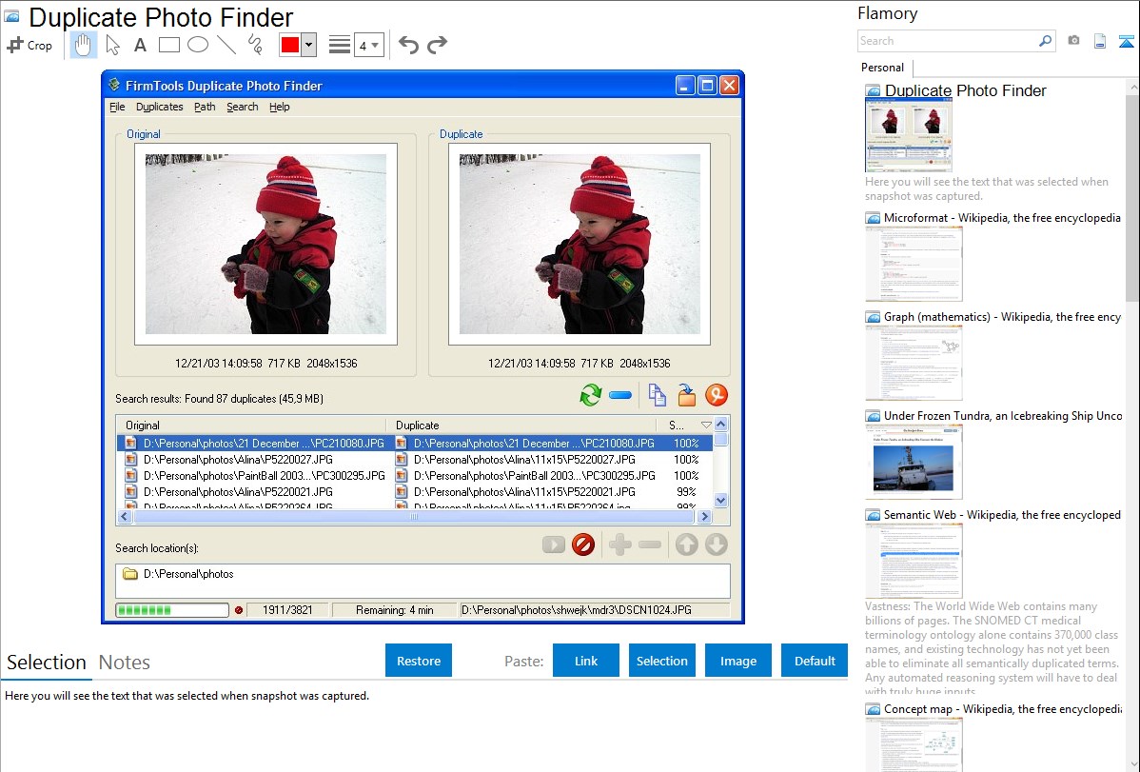This screenshot has width=1140, height=772.
Task: Open the Personal tab
Action: pyautogui.click(x=882, y=68)
